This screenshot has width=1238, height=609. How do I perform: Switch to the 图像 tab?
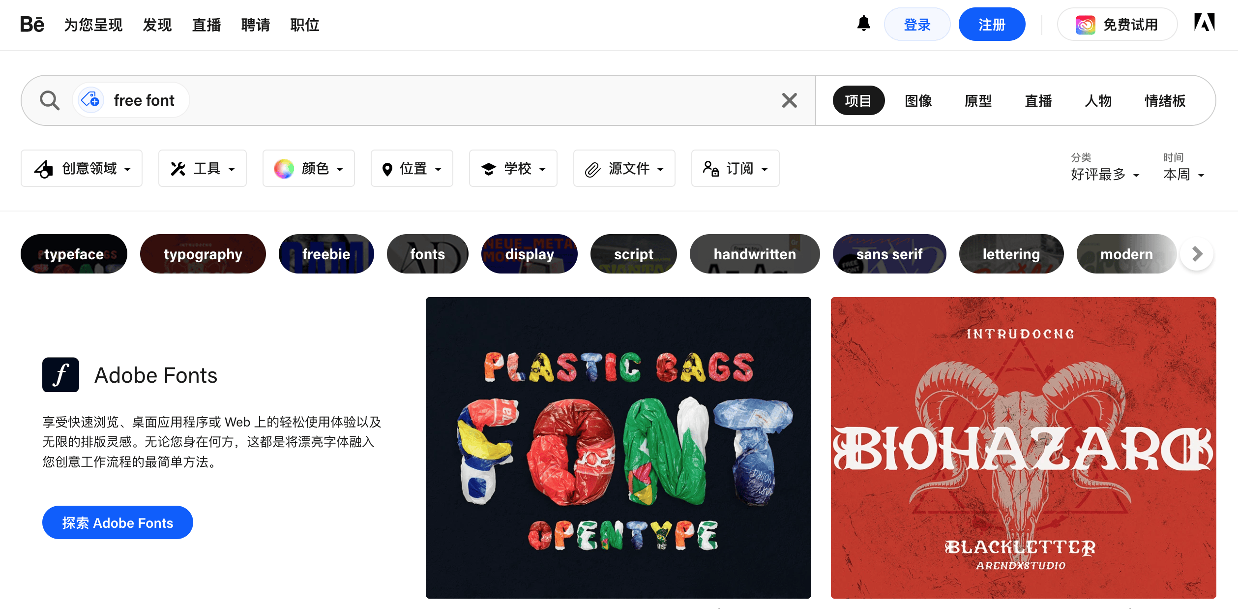(918, 101)
